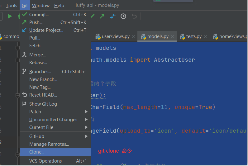Click the green Run button in toolbar
248x166 pixels.
coord(10,16)
